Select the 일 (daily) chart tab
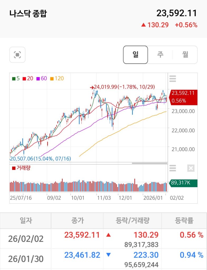The height and width of the screenshot is (270, 207). click(x=136, y=55)
